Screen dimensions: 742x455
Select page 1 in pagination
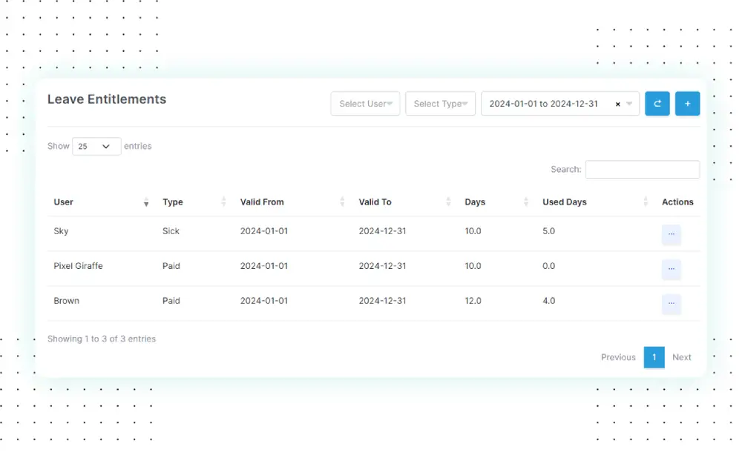click(654, 357)
